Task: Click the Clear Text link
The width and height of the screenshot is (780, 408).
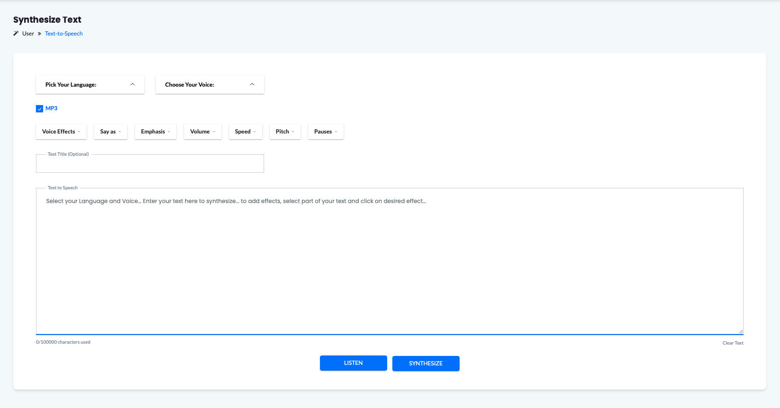Action: tap(733, 343)
